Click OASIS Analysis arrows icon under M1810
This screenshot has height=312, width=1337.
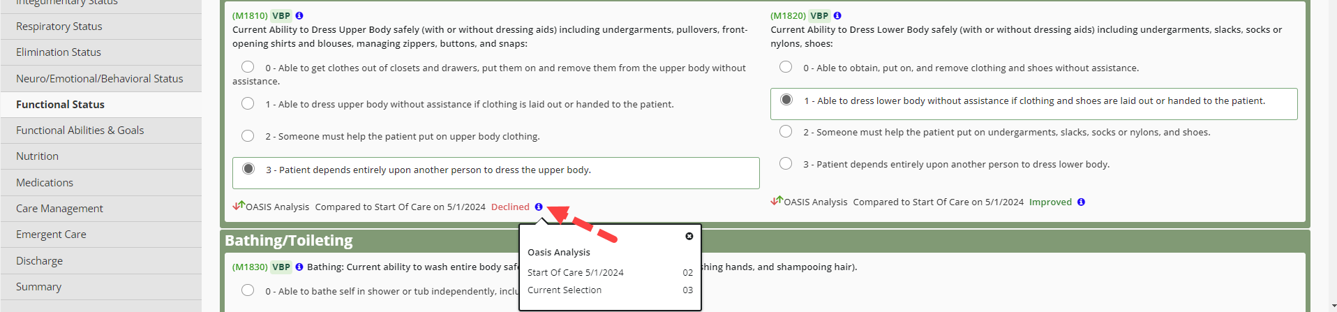pos(239,205)
